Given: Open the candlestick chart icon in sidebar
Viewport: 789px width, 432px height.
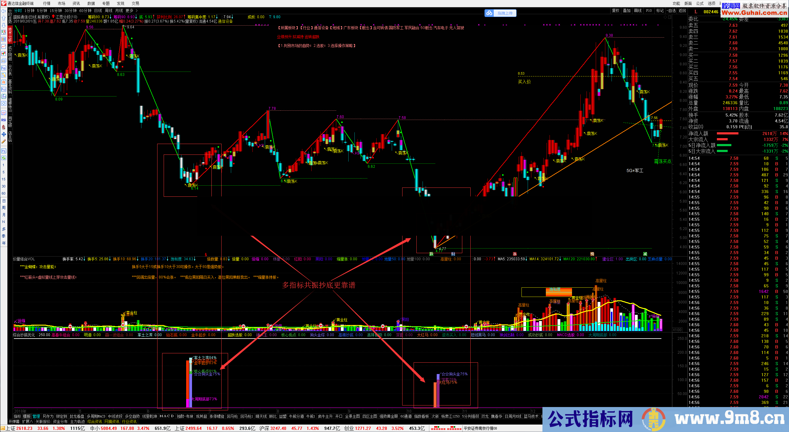Looking at the screenshot, I should (4, 54).
